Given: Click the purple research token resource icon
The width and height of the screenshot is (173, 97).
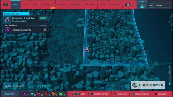Looking at the screenshot, I should coord(24,94).
